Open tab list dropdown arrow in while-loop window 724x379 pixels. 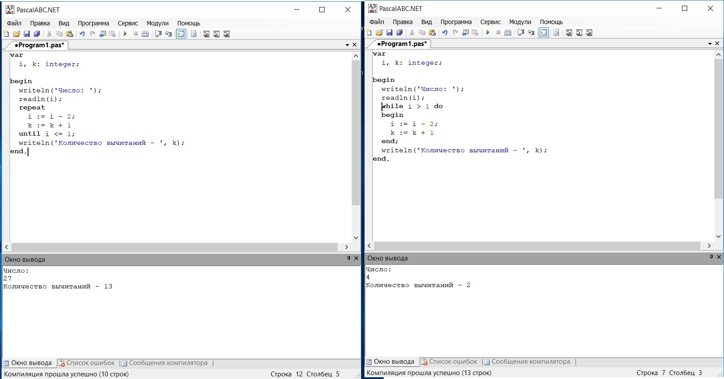710,44
